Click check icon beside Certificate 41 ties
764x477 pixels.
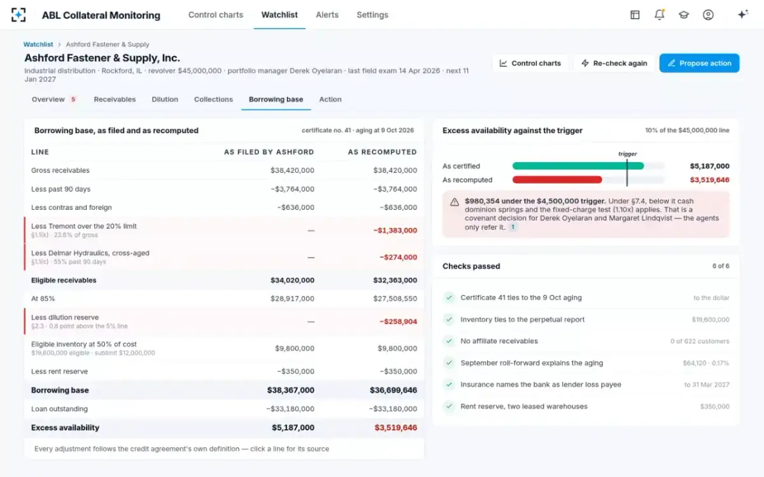[449, 298]
